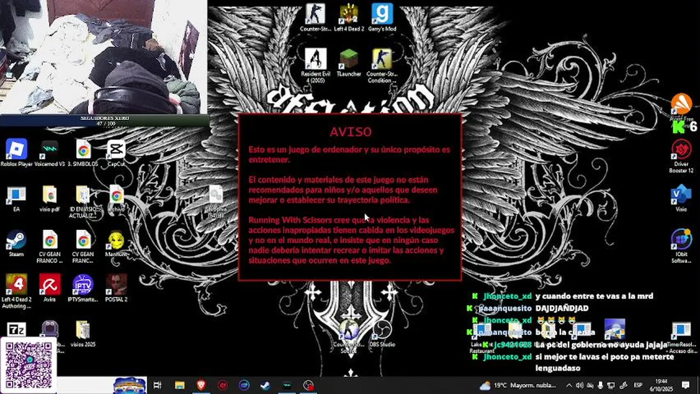
Task: Launch Left 4 Dead 2 beside Garry's Mod
Action: pos(349,17)
